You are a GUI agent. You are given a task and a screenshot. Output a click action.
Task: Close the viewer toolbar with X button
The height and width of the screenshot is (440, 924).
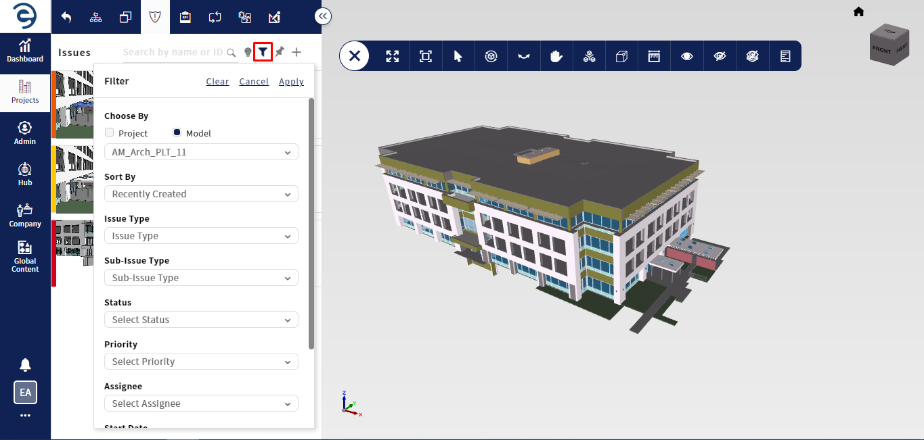click(x=354, y=56)
